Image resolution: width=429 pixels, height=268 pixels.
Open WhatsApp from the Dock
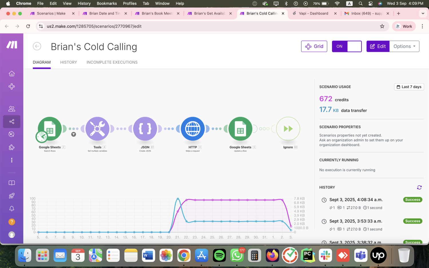(x=237, y=255)
